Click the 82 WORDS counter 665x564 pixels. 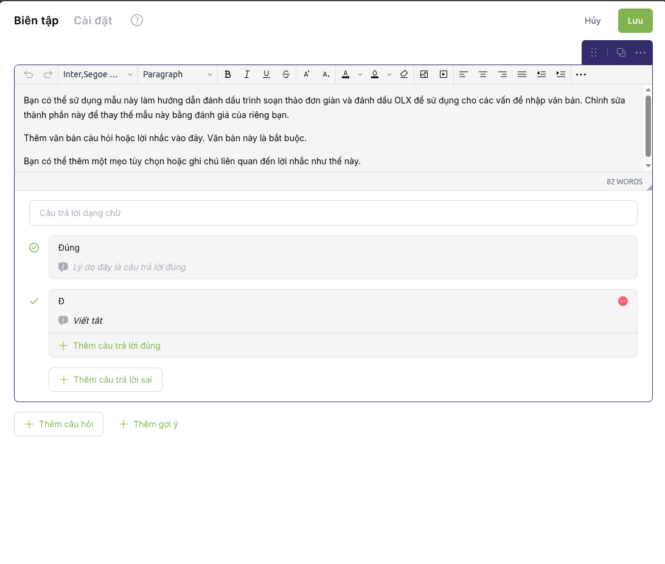(624, 182)
